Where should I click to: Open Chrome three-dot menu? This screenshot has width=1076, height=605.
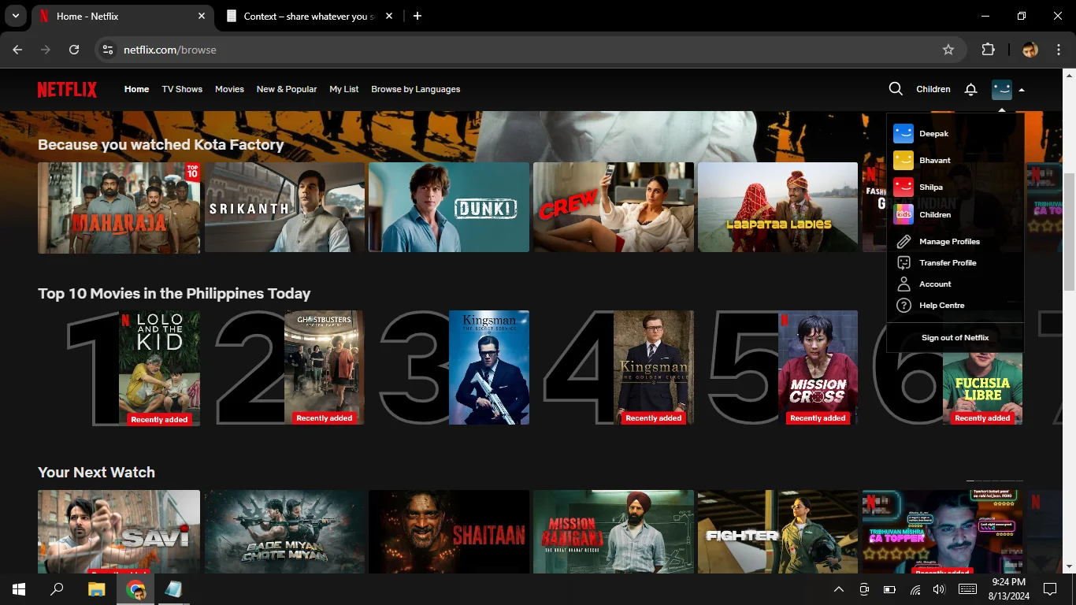point(1059,50)
